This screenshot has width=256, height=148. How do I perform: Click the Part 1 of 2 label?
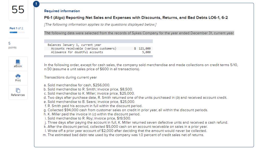16,28
